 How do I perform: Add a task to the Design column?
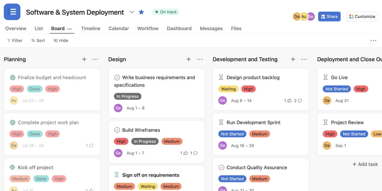(188, 59)
